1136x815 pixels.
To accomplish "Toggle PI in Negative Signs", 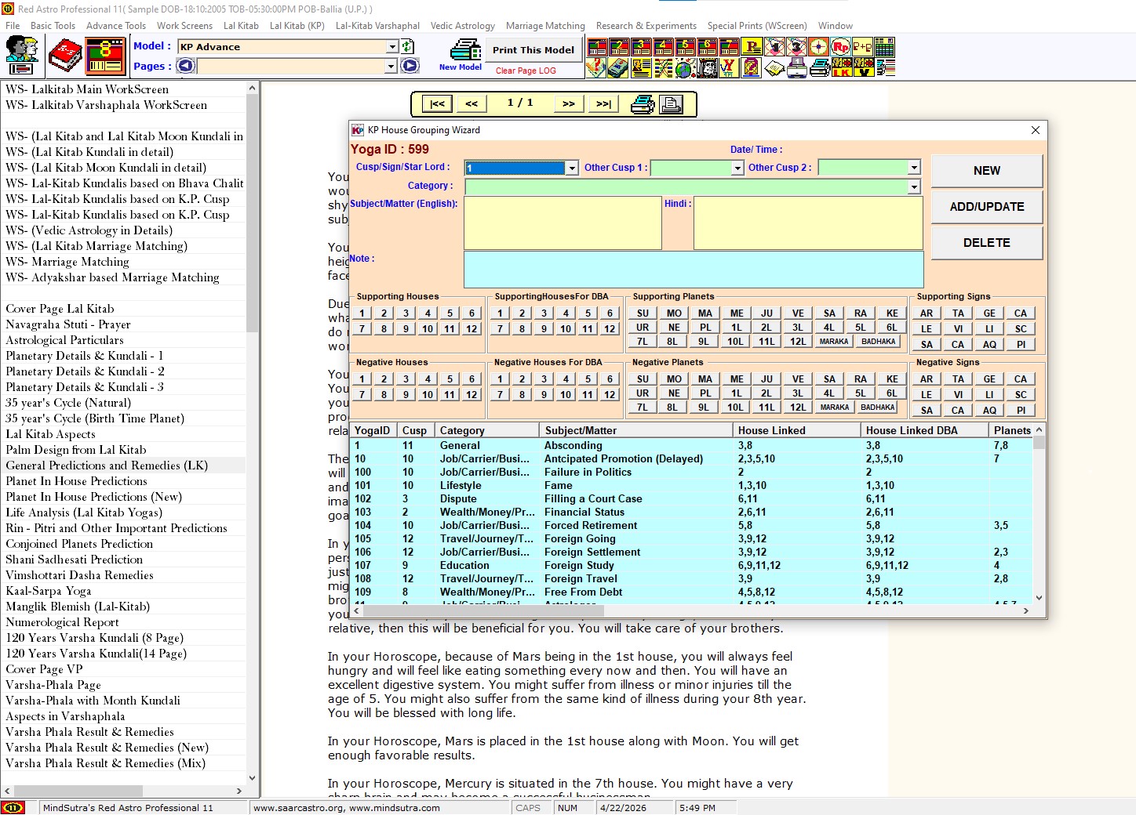I will click(1021, 411).
